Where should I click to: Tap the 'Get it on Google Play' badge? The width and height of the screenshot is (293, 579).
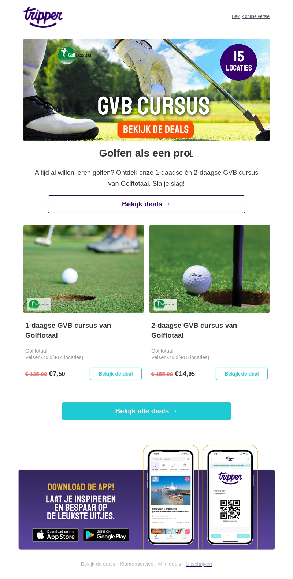point(106,535)
